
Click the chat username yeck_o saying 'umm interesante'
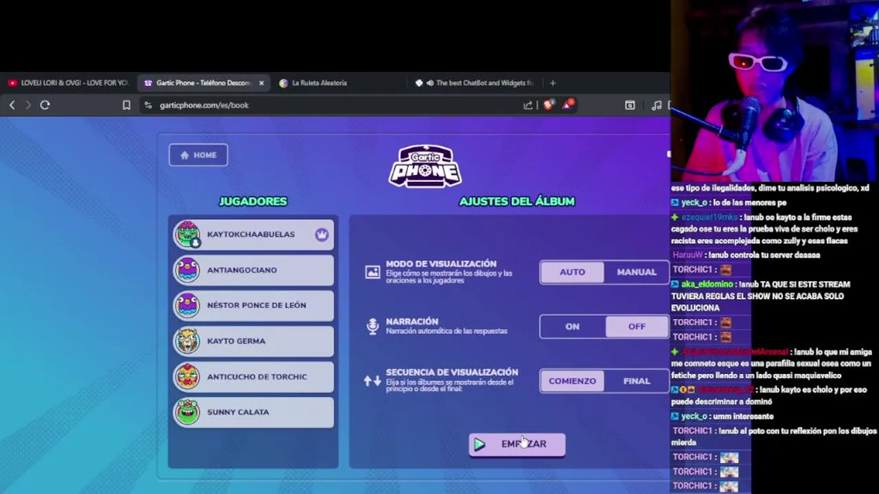(x=693, y=416)
